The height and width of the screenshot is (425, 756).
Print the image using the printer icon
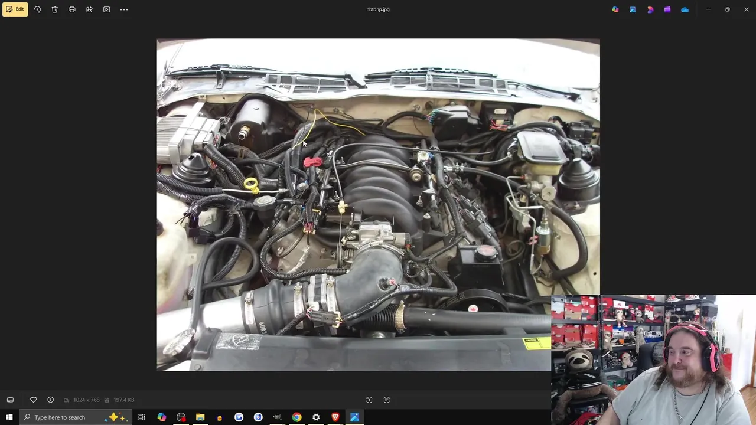click(x=72, y=9)
